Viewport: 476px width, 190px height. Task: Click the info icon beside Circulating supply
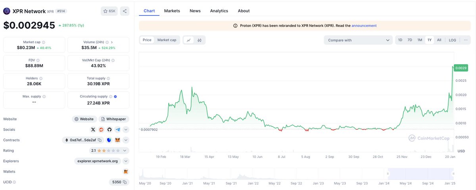click(x=110, y=96)
